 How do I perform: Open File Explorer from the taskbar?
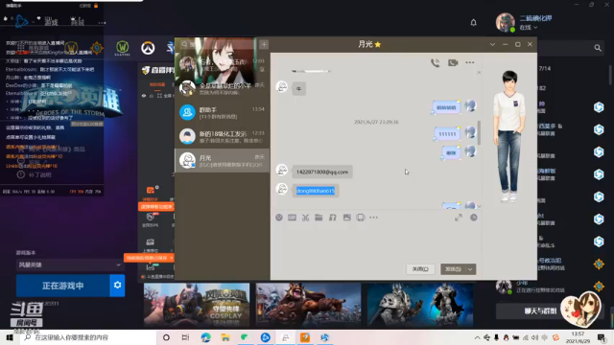click(225, 337)
